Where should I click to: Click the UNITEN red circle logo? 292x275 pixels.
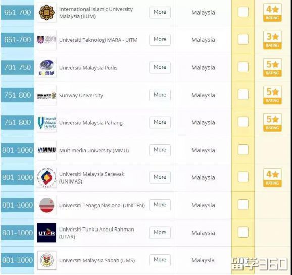[46, 205]
